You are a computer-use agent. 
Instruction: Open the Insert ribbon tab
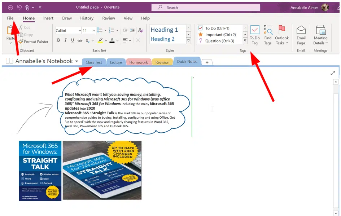click(48, 18)
